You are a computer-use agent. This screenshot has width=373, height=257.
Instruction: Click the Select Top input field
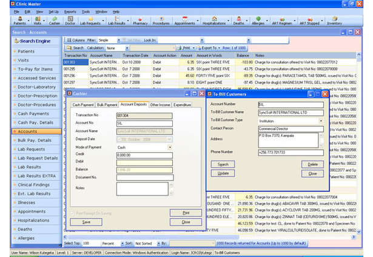(92, 244)
